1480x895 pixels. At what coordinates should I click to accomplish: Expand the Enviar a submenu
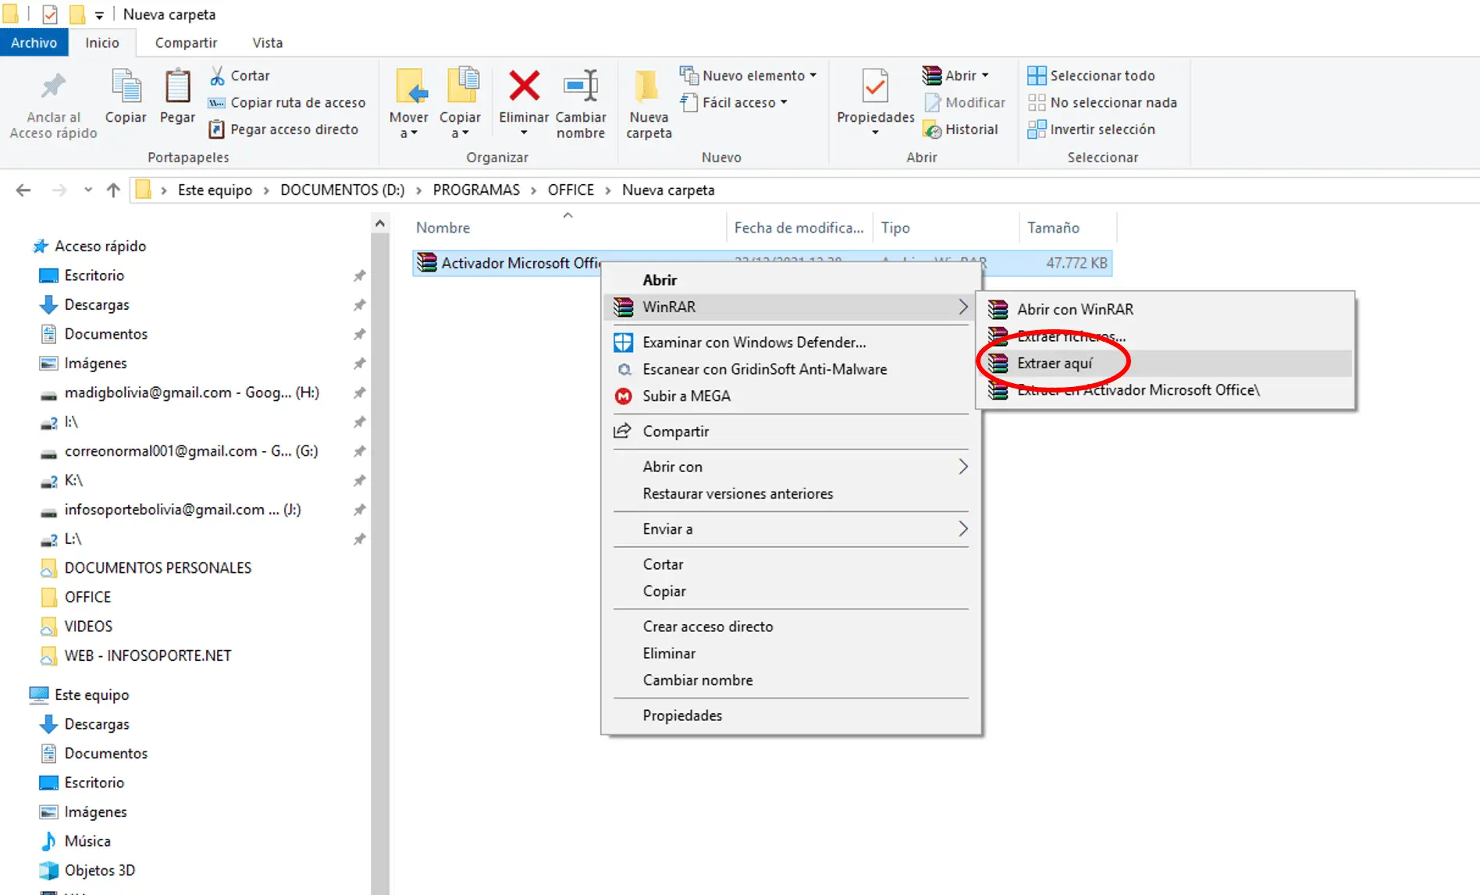click(791, 528)
